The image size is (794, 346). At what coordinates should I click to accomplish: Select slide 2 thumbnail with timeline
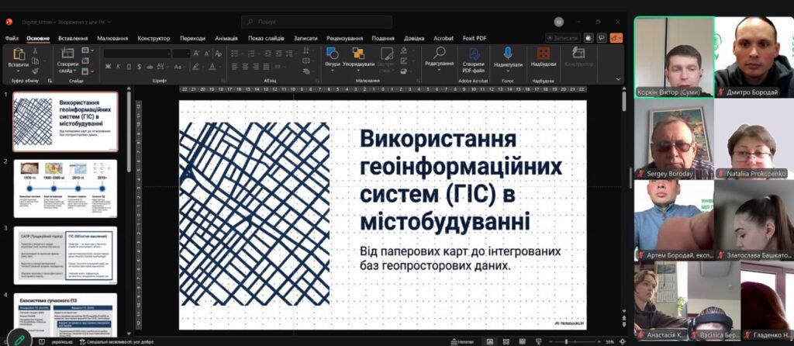tap(65, 189)
